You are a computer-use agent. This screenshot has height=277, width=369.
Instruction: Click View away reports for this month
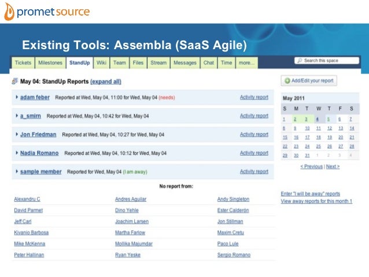tap(316, 201)
